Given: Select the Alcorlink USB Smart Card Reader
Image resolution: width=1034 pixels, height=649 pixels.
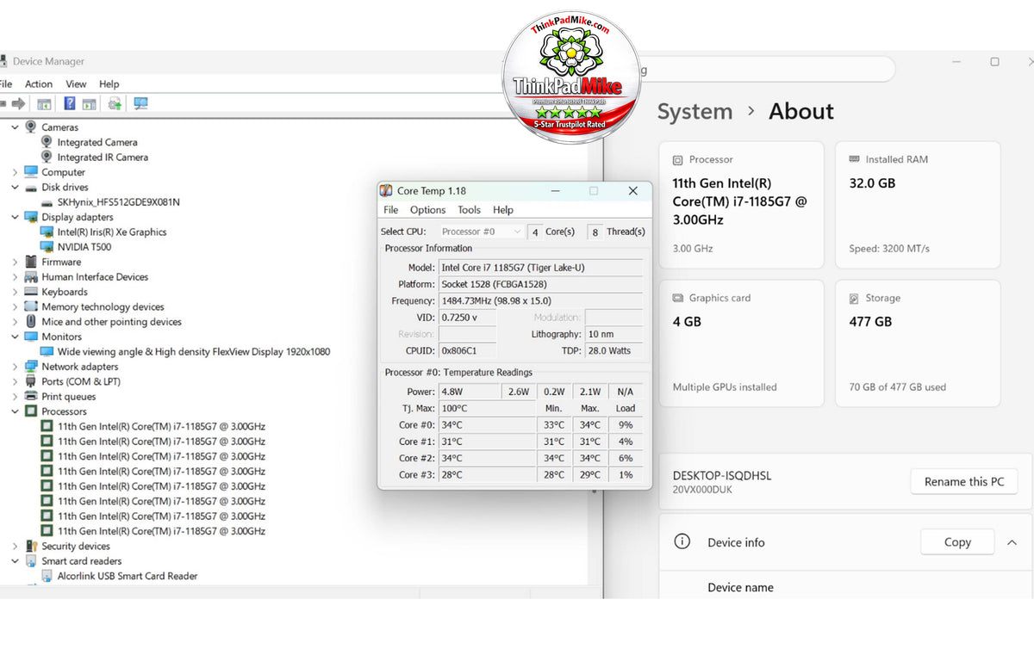Looking at the screenshot, I should [x=128, y=577].
